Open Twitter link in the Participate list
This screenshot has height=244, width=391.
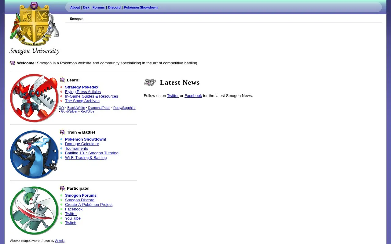(x=71, y=213)
